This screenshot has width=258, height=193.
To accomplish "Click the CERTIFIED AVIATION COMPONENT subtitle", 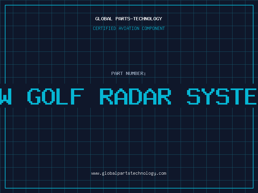I will [x=129, y=28].
